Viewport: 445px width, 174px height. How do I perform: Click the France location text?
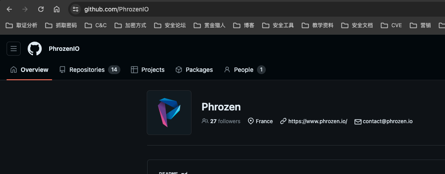pyautogui.click(x=264, y=121)
